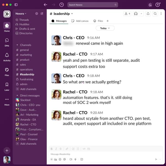166x166 pixels.
Task: Send message arrow button
Action: pyautogui.click(x=156, y=159)
